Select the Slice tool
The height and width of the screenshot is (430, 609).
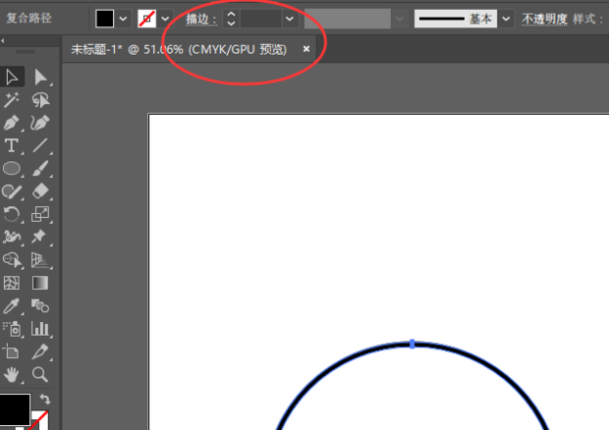[40, 351]
